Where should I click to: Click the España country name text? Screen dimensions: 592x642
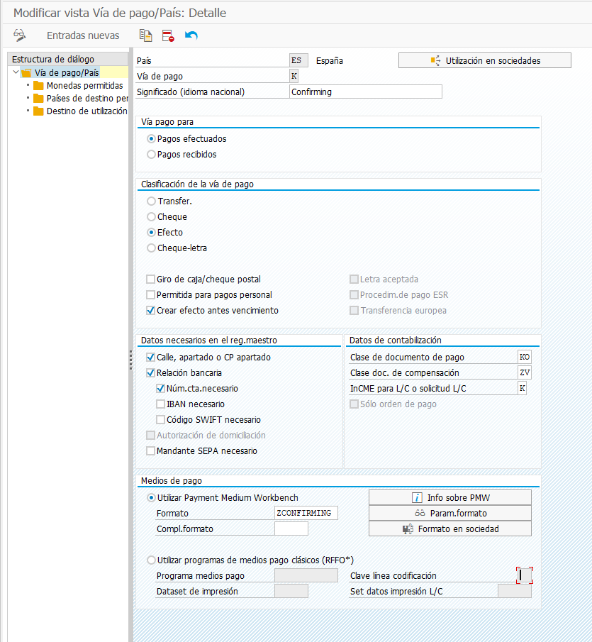pos(330,60)
